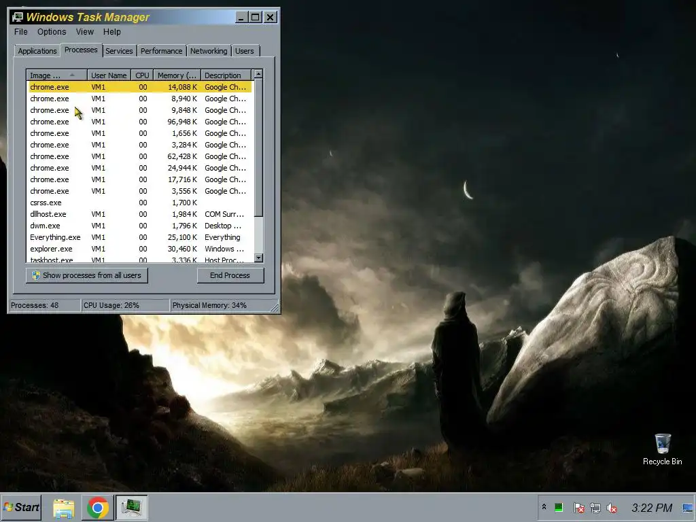This screenshot has width=696, height=522.
Task: Open Google Chrome from the taskbar
Action: pyautogui.click(x=98, y=507)
